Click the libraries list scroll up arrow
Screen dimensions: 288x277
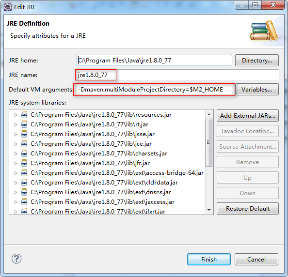pos(209,114)
